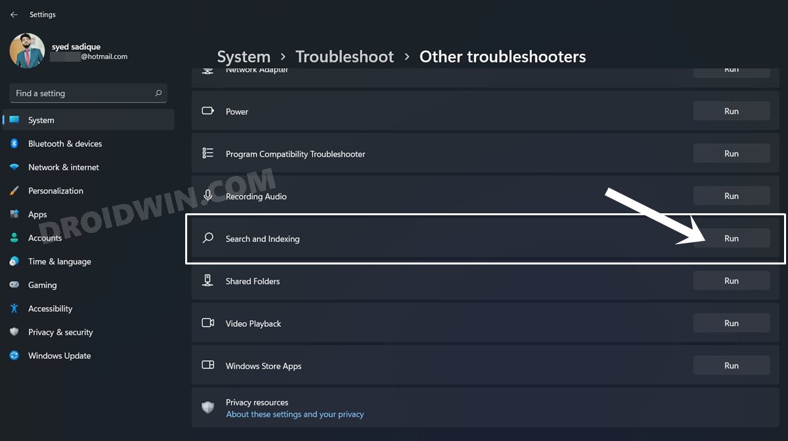Go to System in the breadcrumb path

(x=244, y=56)
